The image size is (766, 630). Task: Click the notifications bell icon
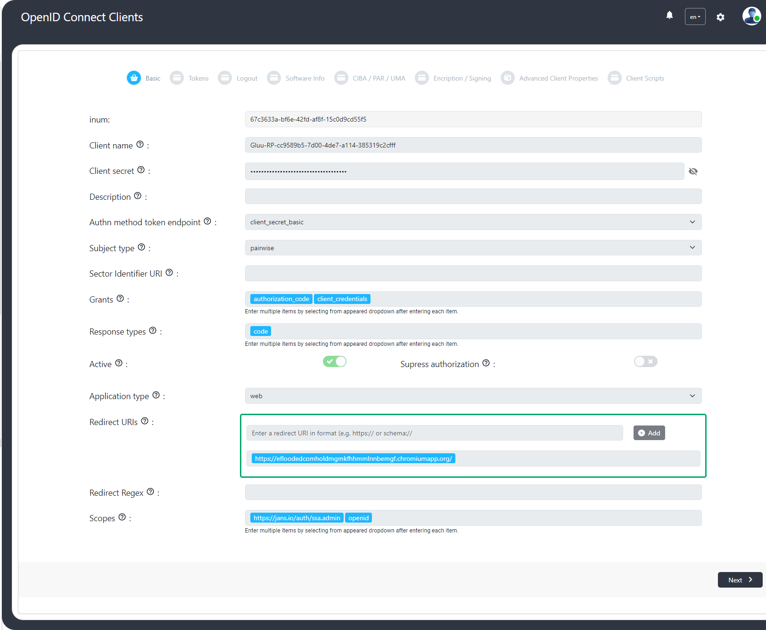[x=669, y=16]
